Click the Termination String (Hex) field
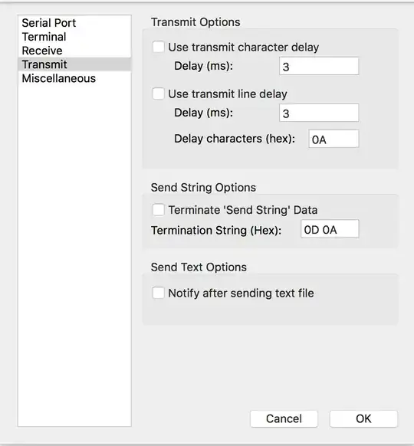This screenshot has width=414, height=446. coord(330,229)
